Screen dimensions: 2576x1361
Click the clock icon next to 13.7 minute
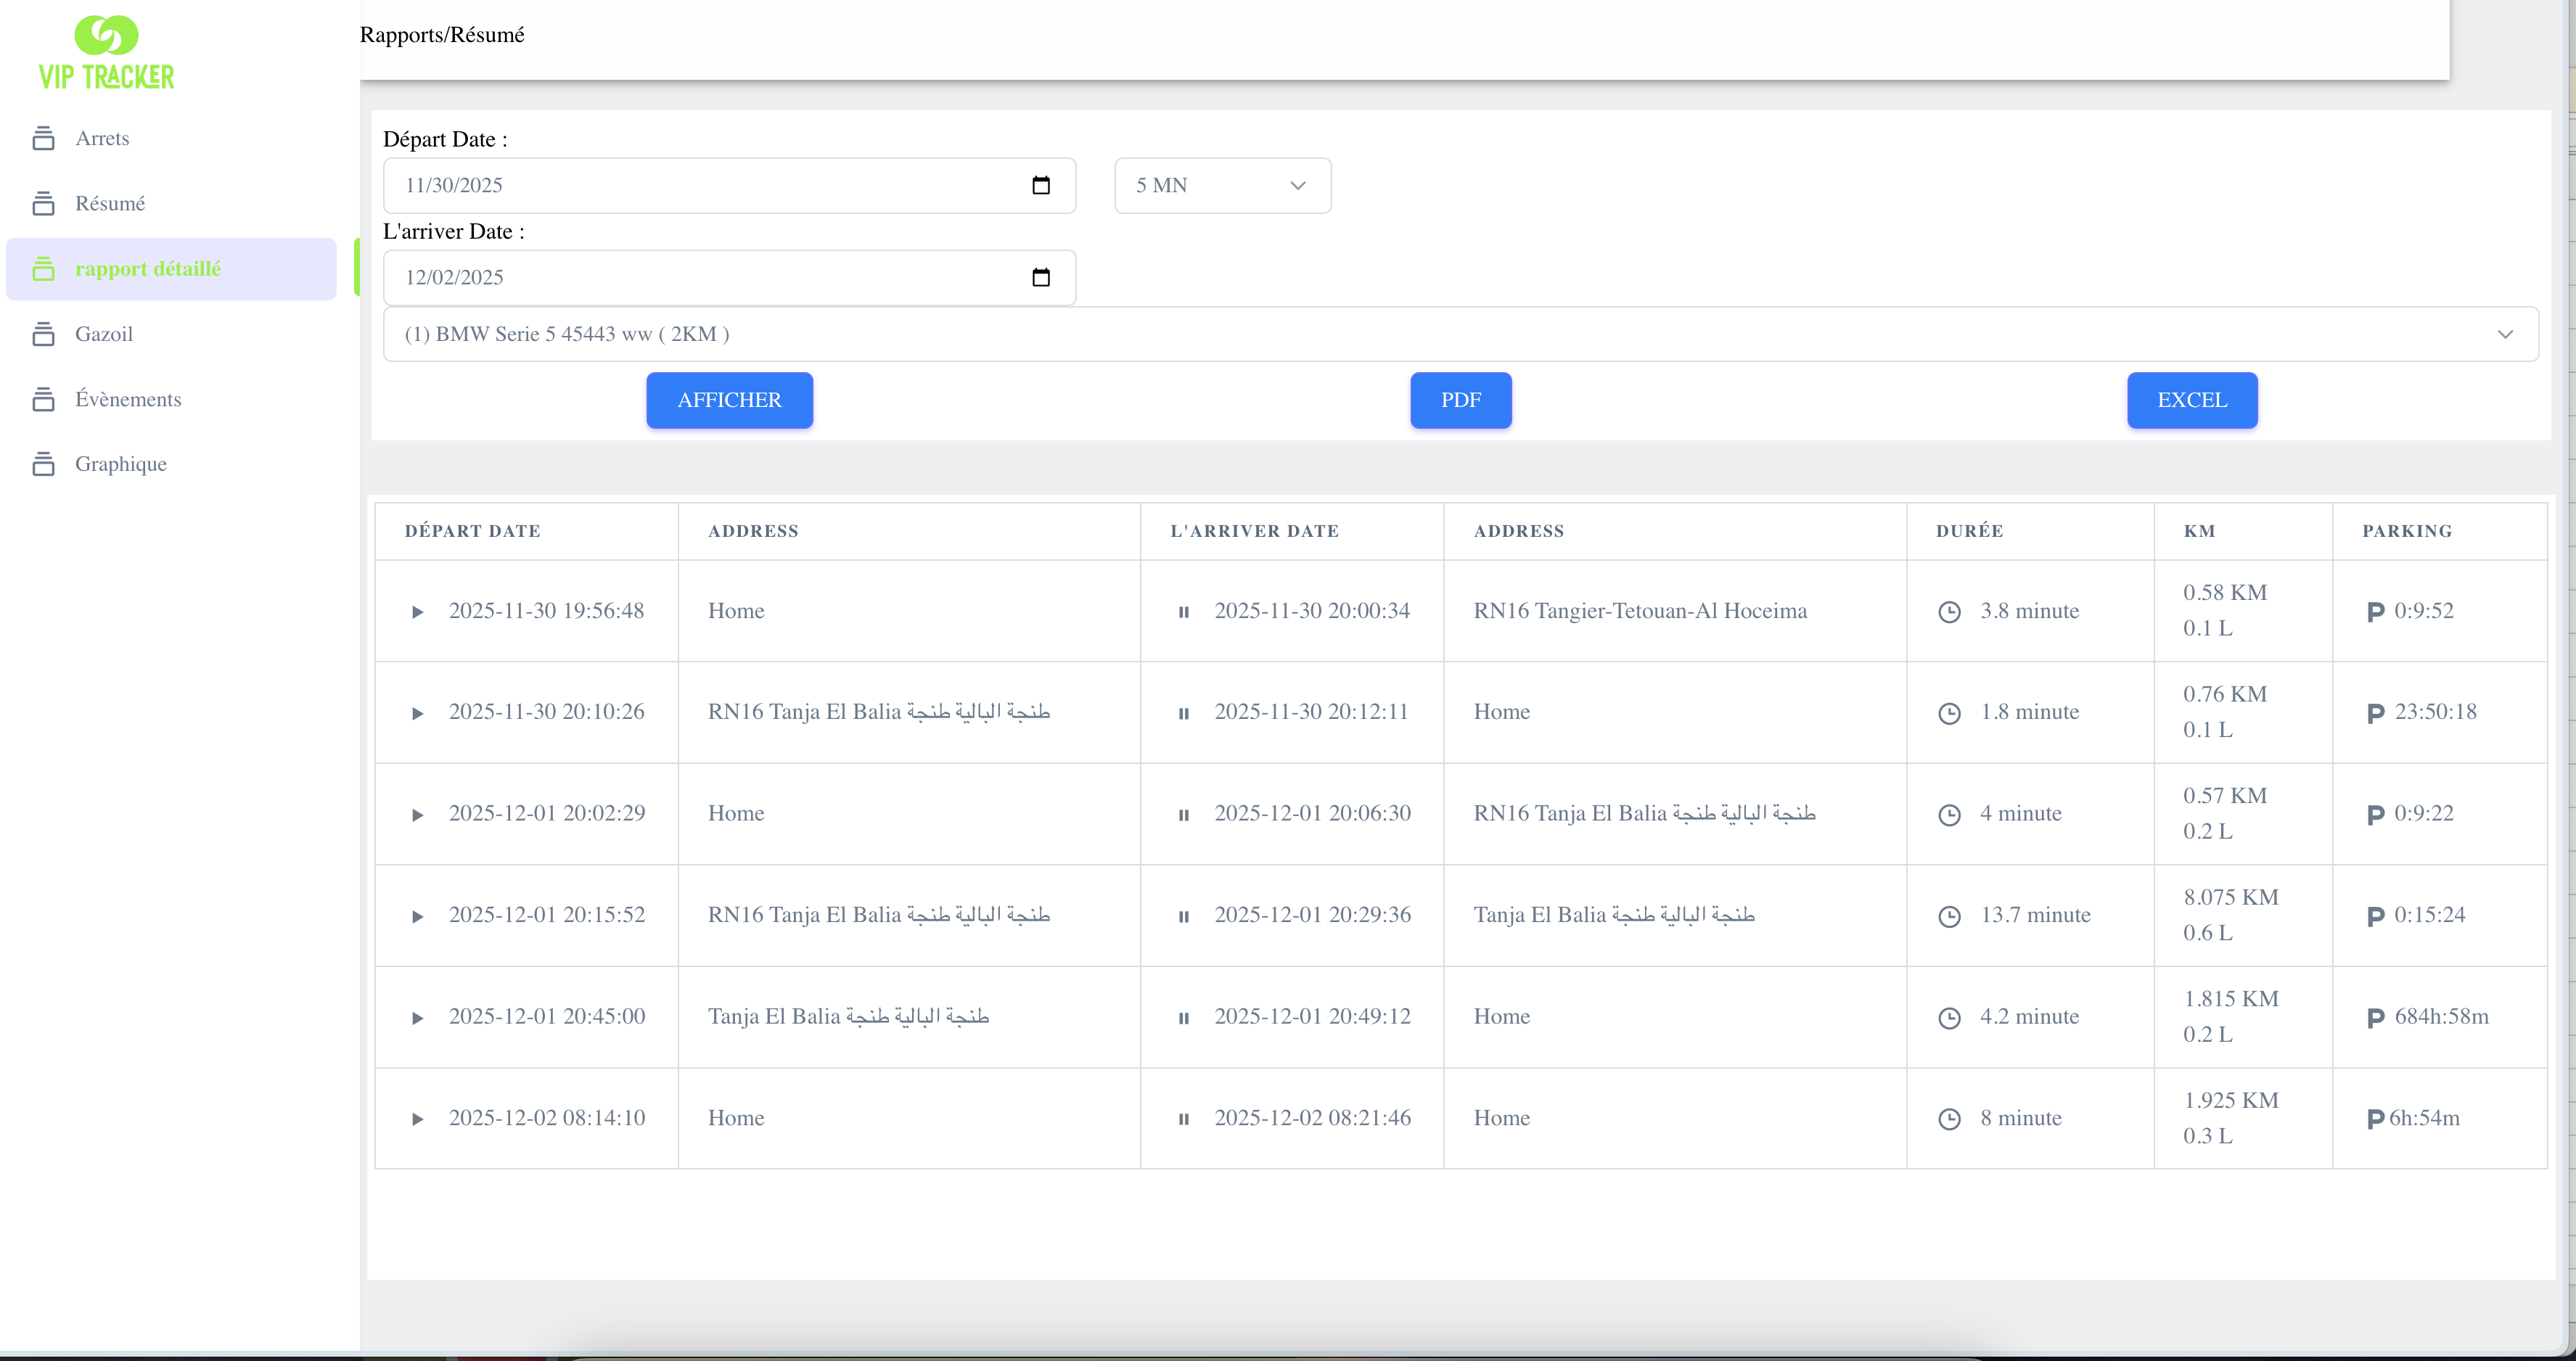pos(1949,916)
